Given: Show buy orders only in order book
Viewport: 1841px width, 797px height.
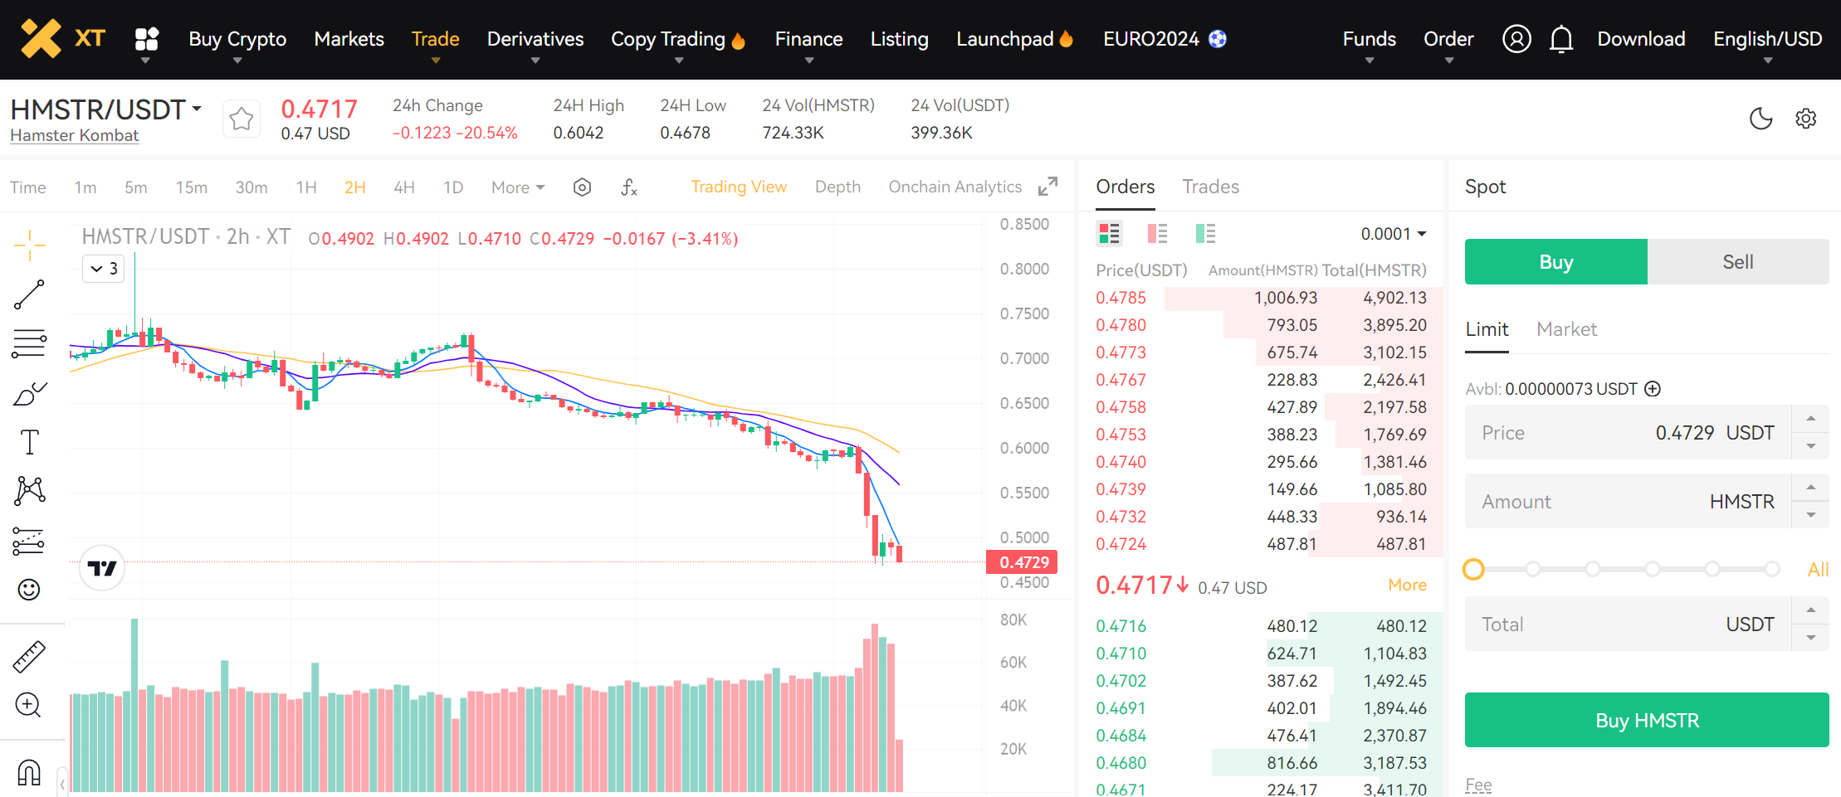Looking at the screenshot, I should tap(1205, 234).
